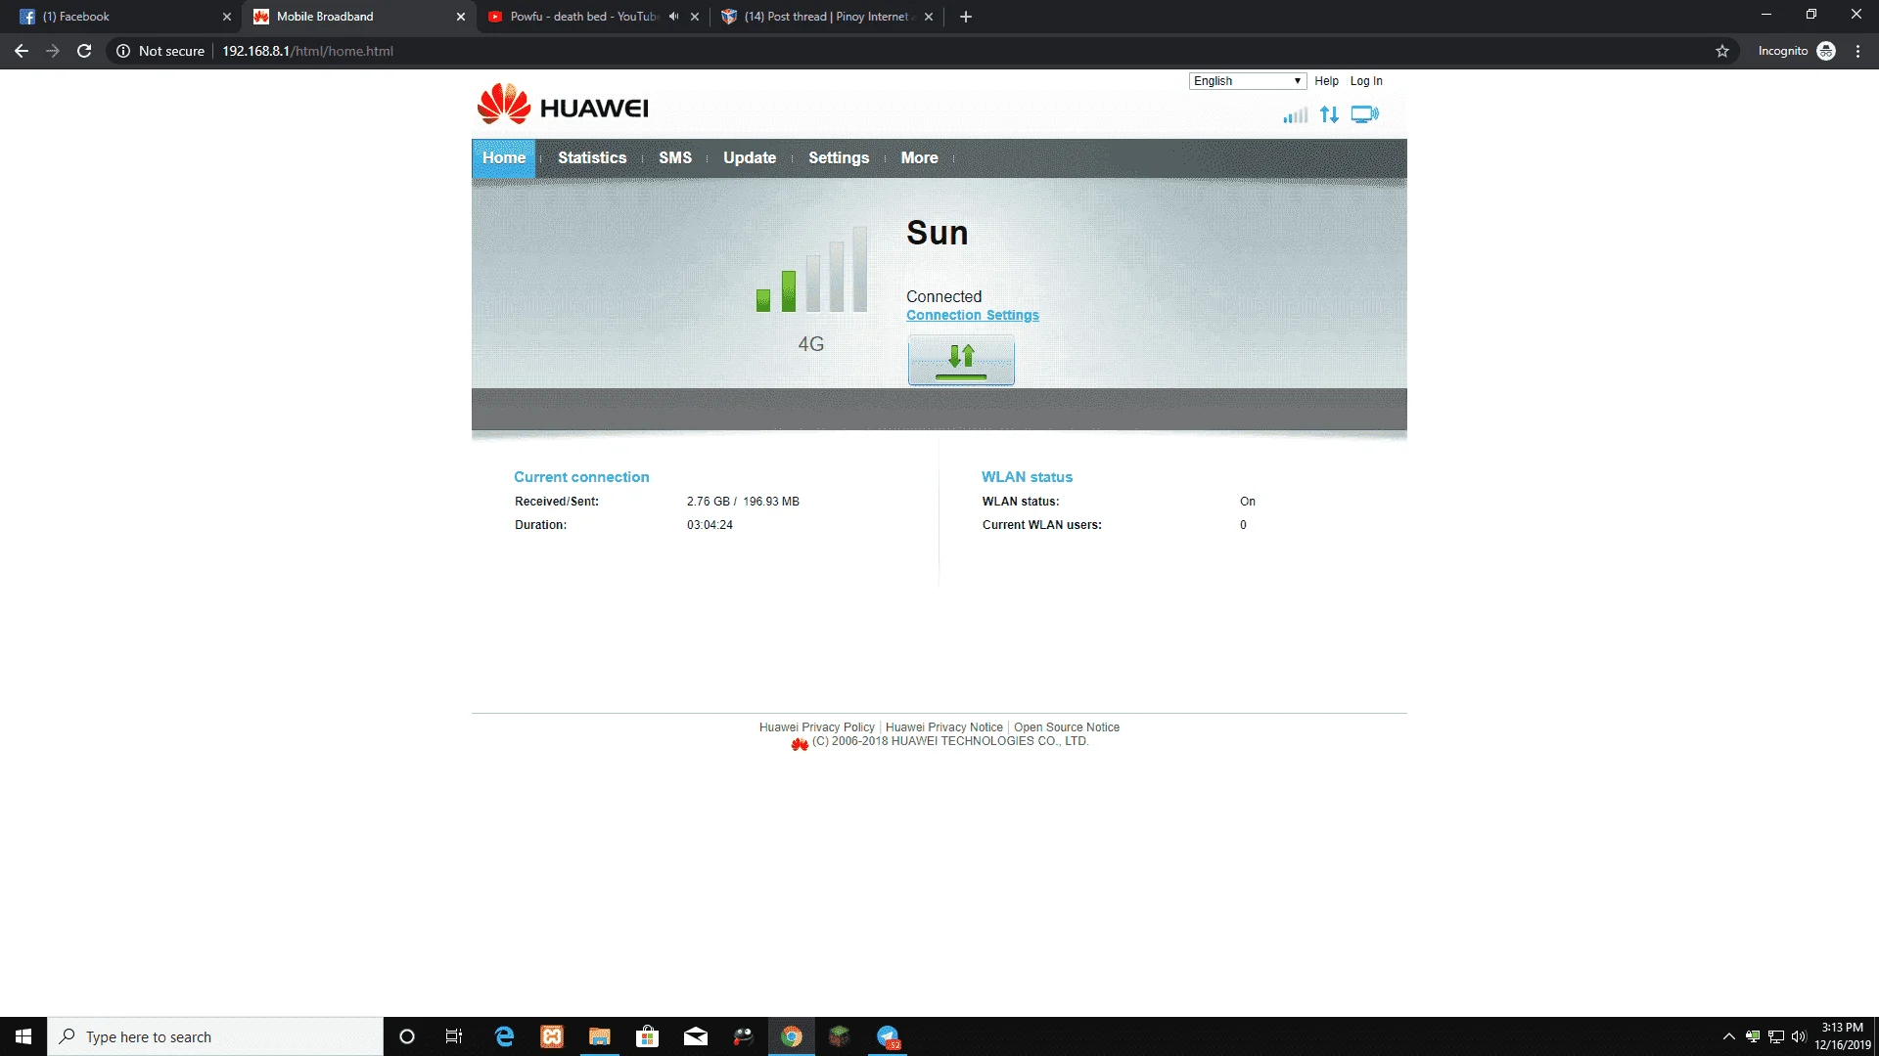Toggle the mobile data connection button

[x=961, y=360]
